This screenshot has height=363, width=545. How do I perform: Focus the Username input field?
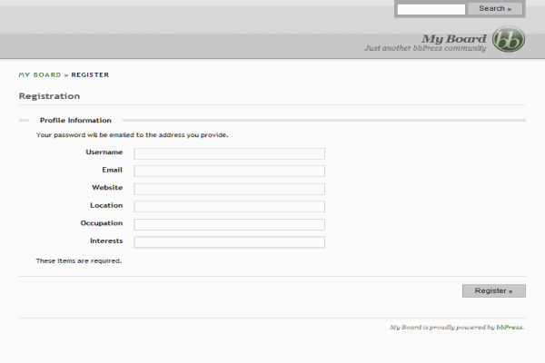(x=229, y=153)
